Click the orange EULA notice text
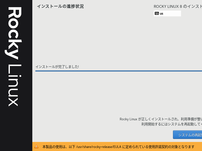The image size is (202, 151). pyautogui.click(x=118, y=147)
